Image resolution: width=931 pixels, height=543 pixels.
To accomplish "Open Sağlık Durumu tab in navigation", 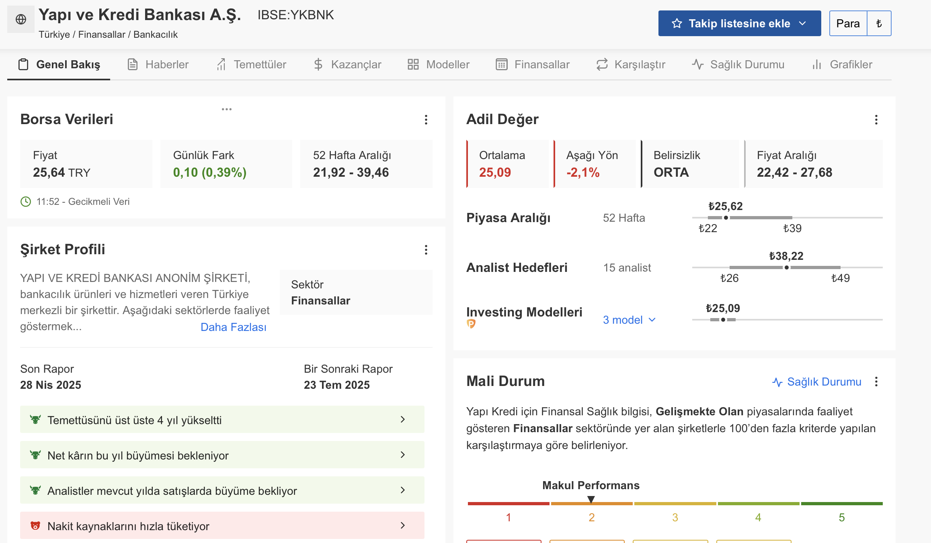I will point(738,64).
